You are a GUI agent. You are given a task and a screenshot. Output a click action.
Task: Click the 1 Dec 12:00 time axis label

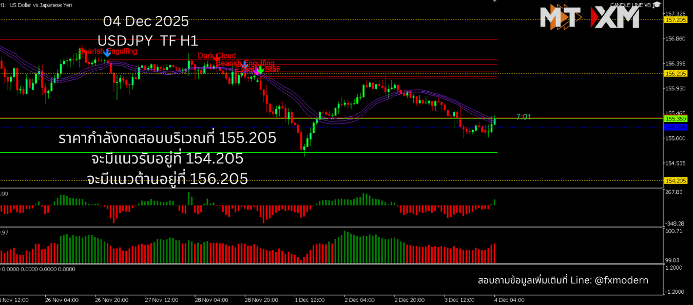pyautogui.click(x=310, y=299)
